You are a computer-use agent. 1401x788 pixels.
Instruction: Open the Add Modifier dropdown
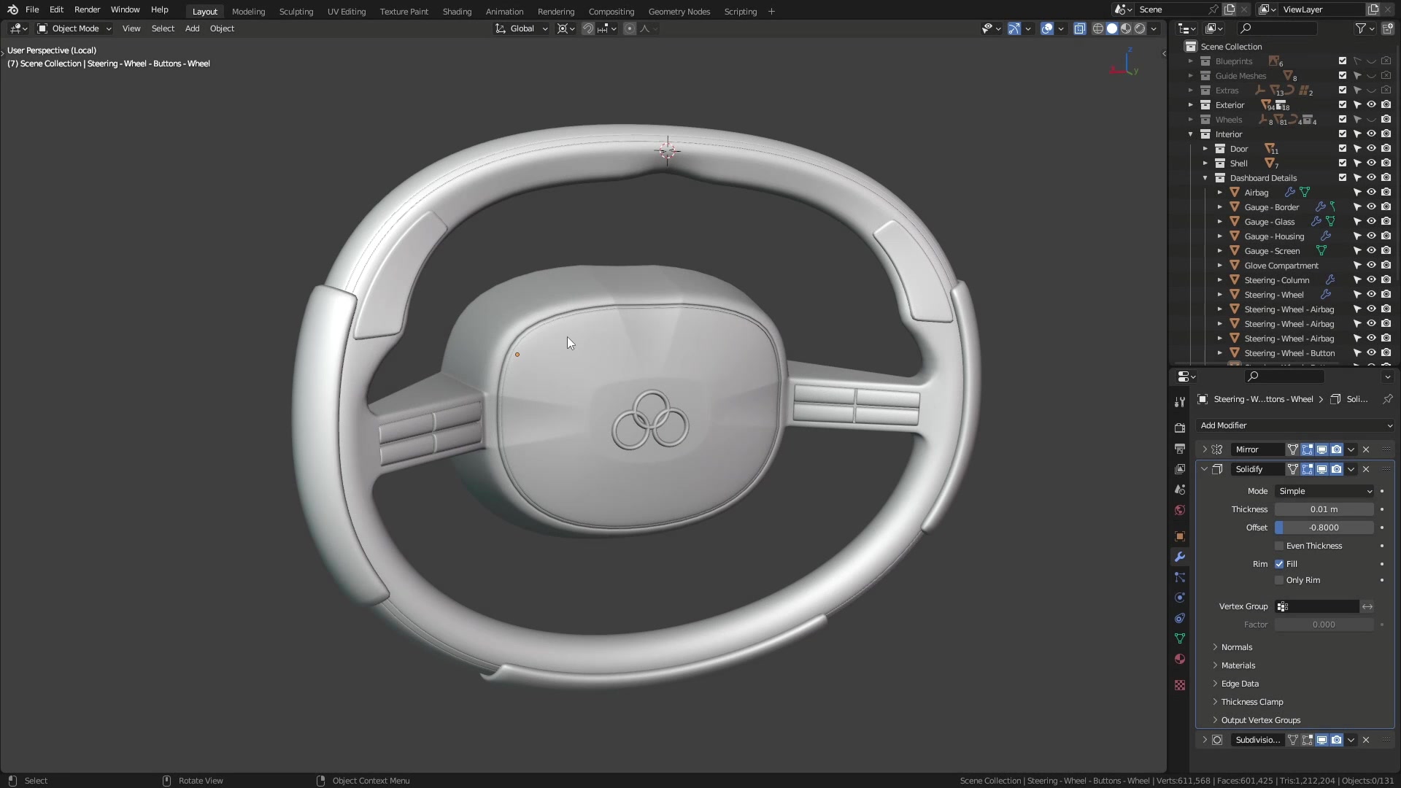pyautogui.click(x=1295, y=425)
